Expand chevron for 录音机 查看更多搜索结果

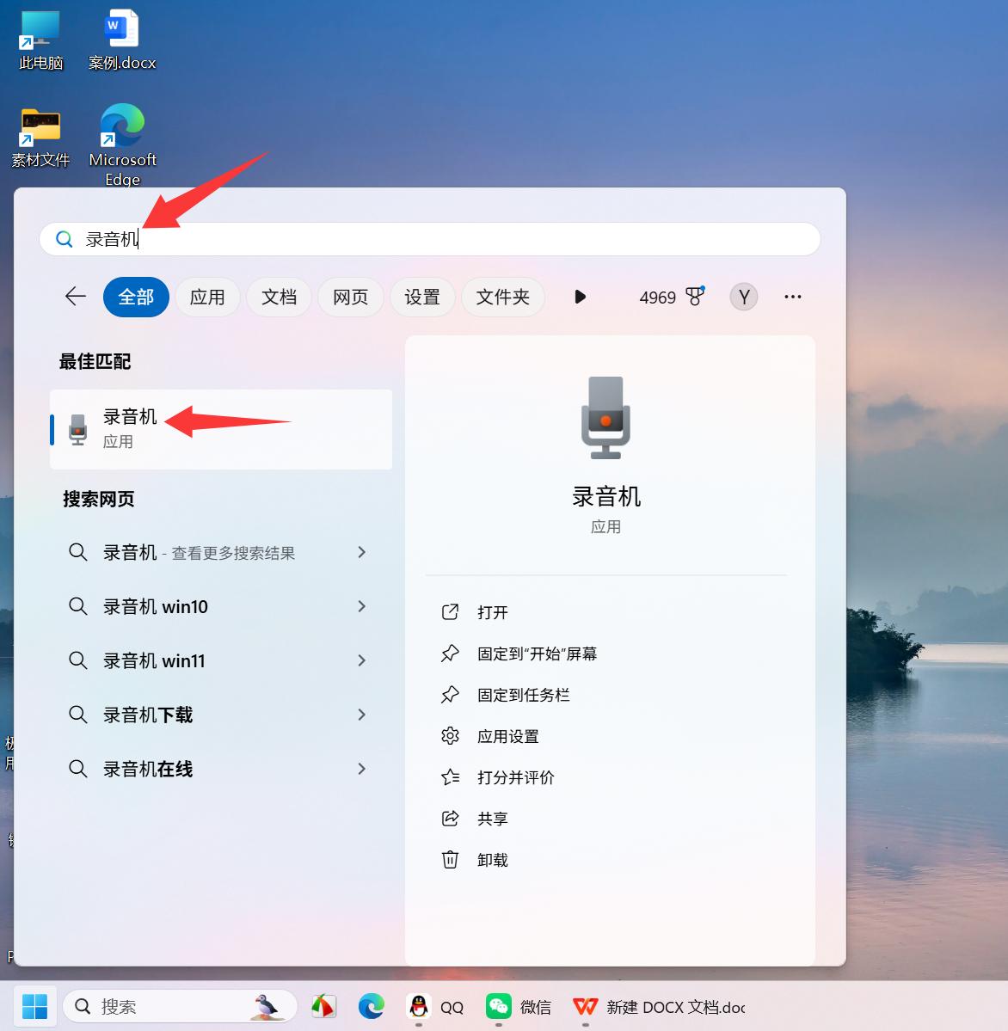361,552
